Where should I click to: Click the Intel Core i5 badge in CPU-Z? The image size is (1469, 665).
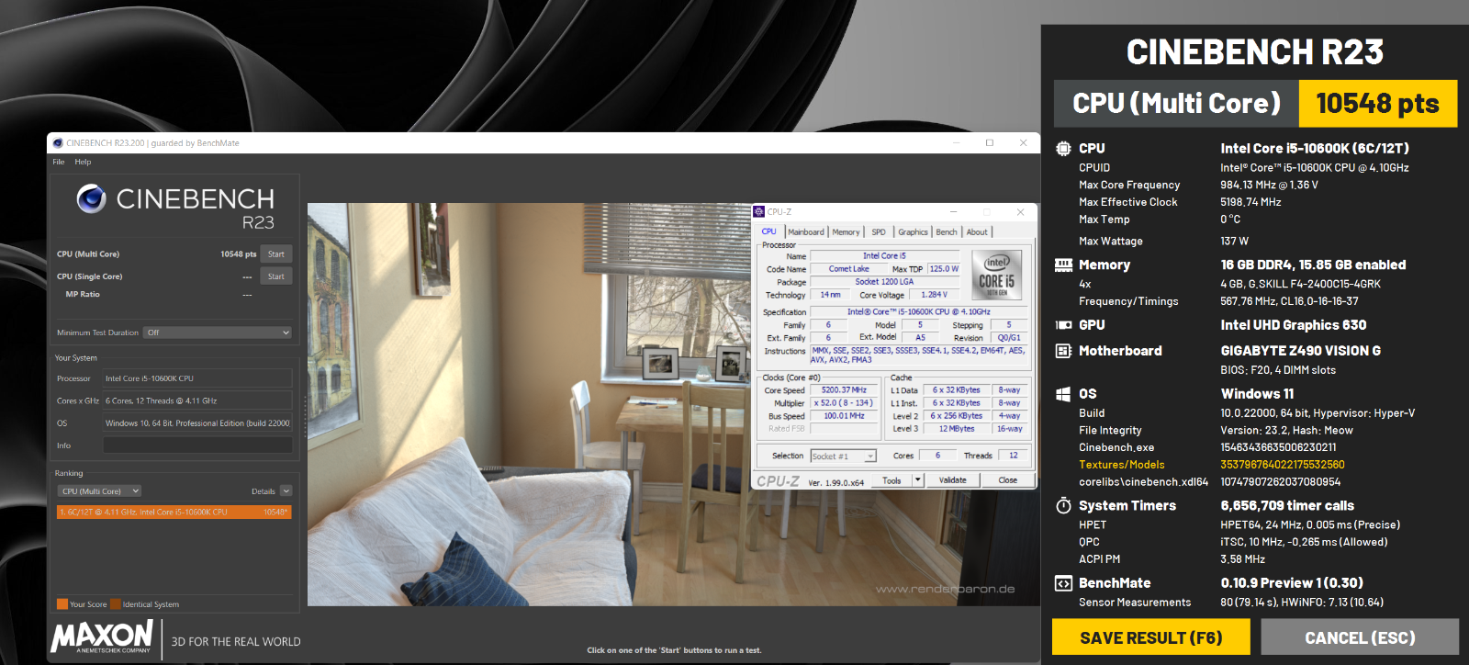pyautogui.click(x=996, y=275)
